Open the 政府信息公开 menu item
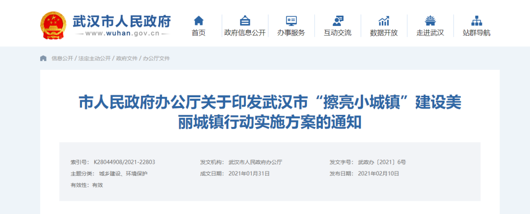This screenshot has height=214, width=530. tap(244, 33)
